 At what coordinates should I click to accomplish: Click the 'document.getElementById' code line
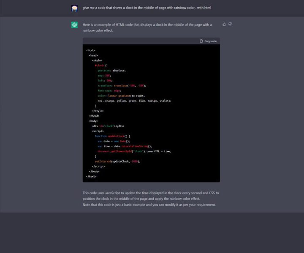[x=134, y=151]
